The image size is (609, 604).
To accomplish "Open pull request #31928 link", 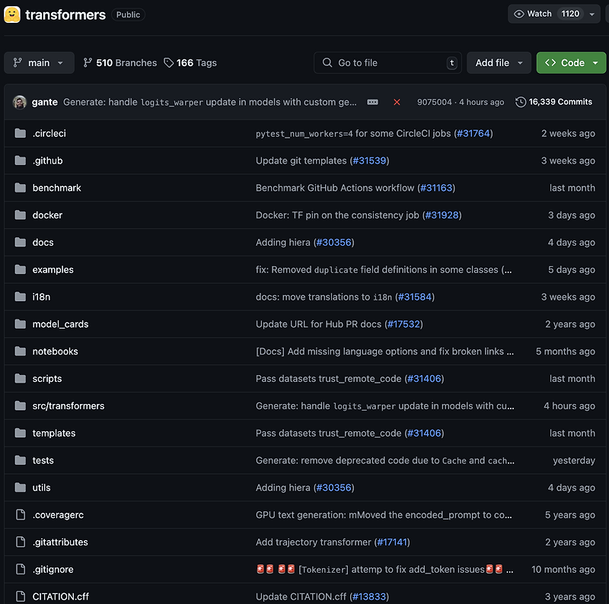I will pyautogui.click(x=442, y=215).
